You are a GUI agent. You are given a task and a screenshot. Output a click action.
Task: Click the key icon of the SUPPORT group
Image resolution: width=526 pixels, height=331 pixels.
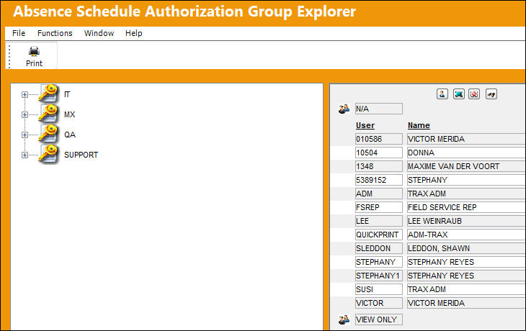(x=49, y=154)
